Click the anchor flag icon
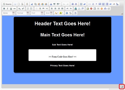The width and height of the screenshot is (125, 90). [x=83, y=8]
